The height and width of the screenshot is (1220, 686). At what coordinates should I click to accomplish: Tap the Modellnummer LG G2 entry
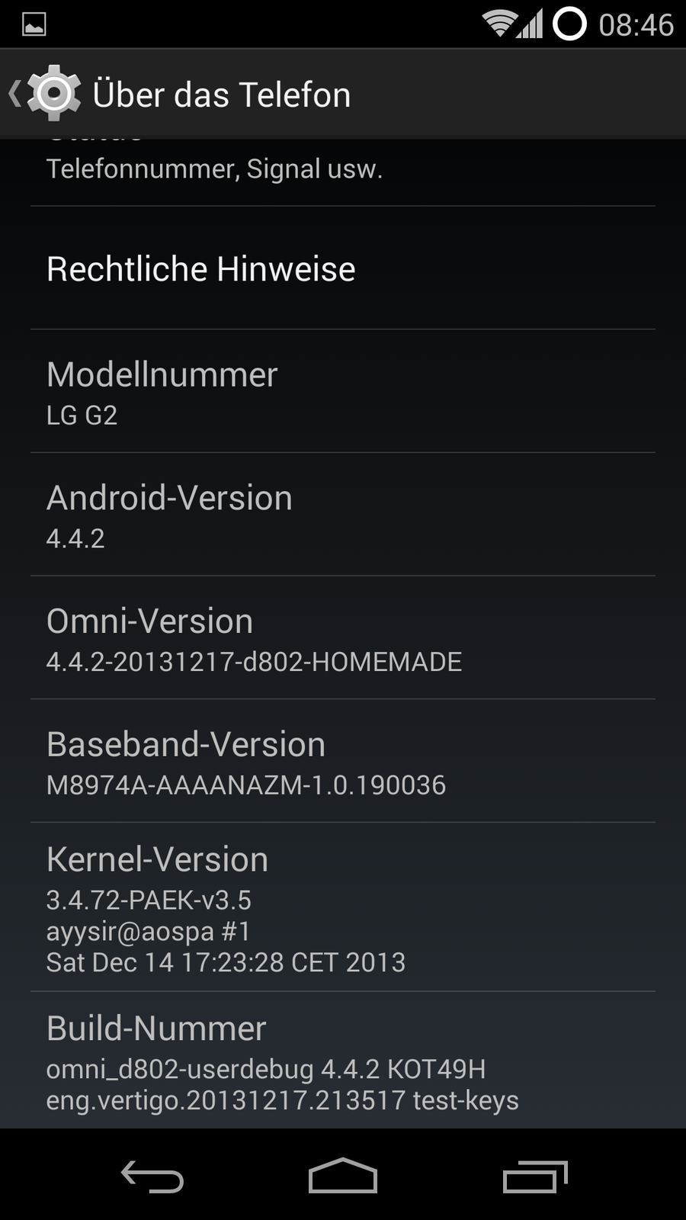343,392
